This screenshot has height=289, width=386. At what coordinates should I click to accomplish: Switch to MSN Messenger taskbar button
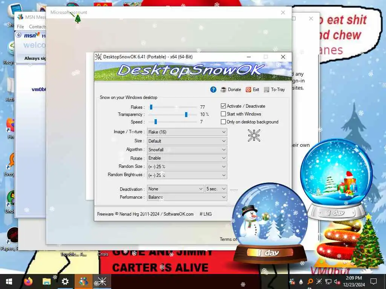[x=83, y=281]
